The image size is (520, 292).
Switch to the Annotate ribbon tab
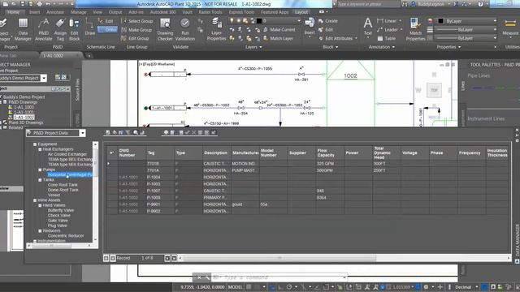point(55,12)
